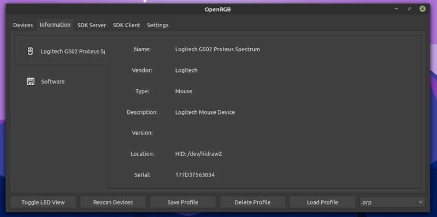Image resolution: width=437 pixels, height=217 pixels.
Task: Click the Save Profile button
Action: click(183, 202)
